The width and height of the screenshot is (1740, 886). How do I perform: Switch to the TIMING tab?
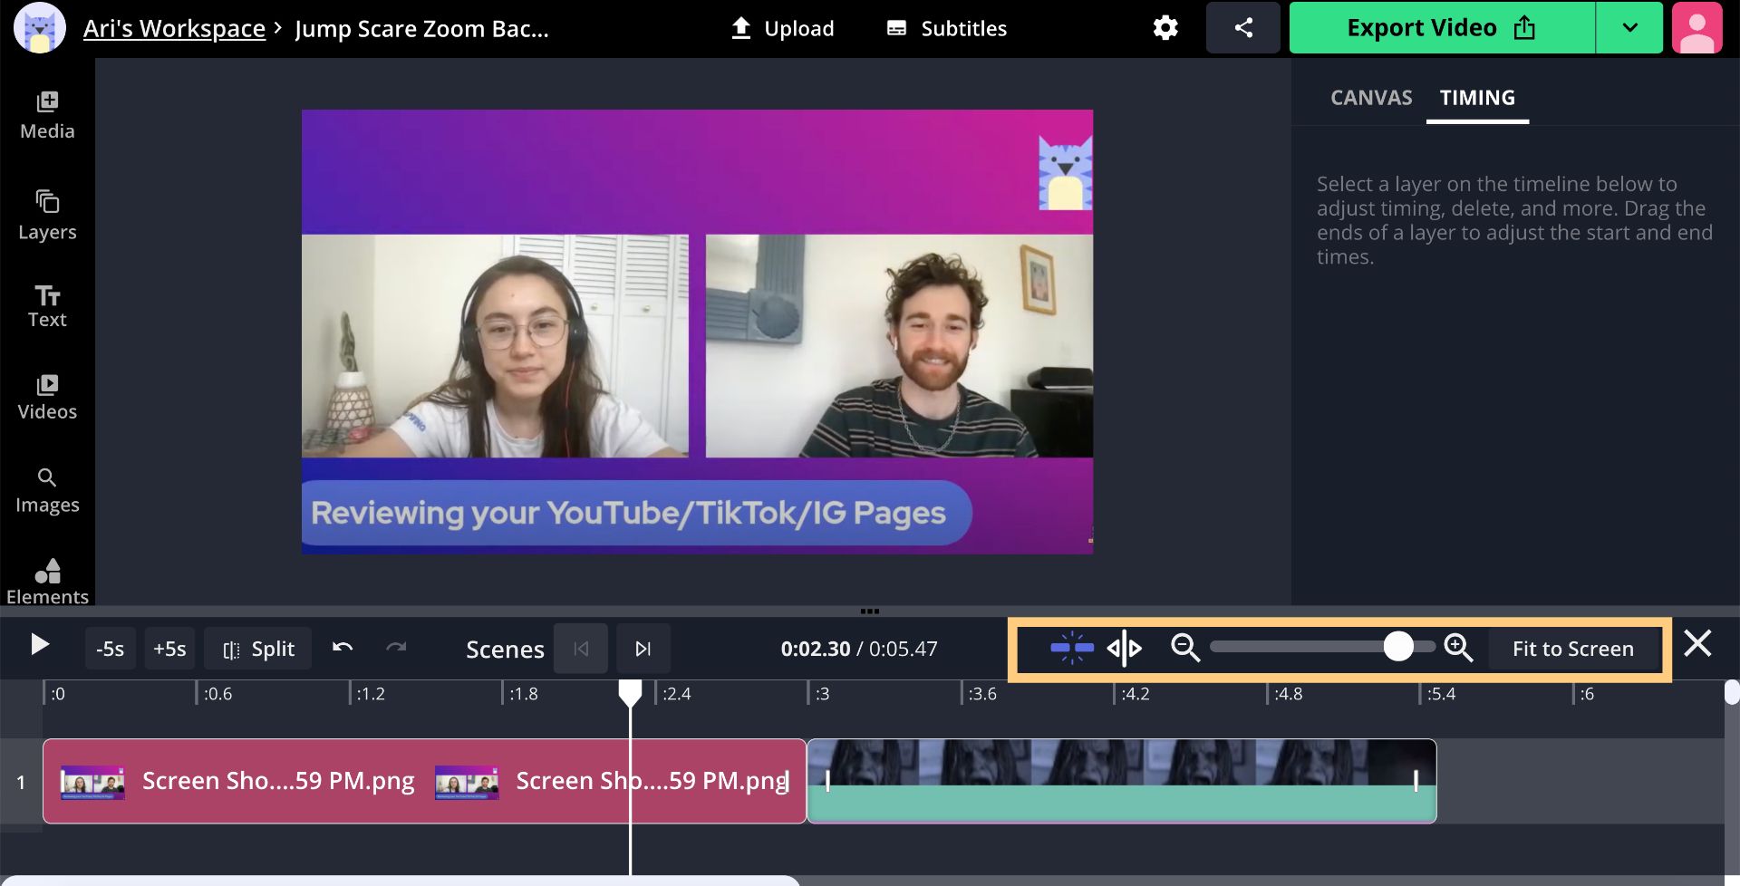pos(1477,98)
